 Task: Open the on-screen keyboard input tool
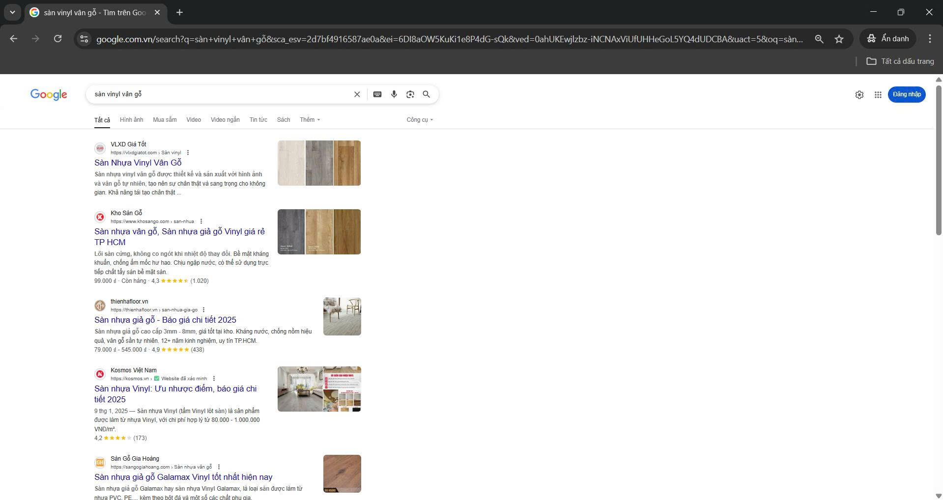pos(377,94)
